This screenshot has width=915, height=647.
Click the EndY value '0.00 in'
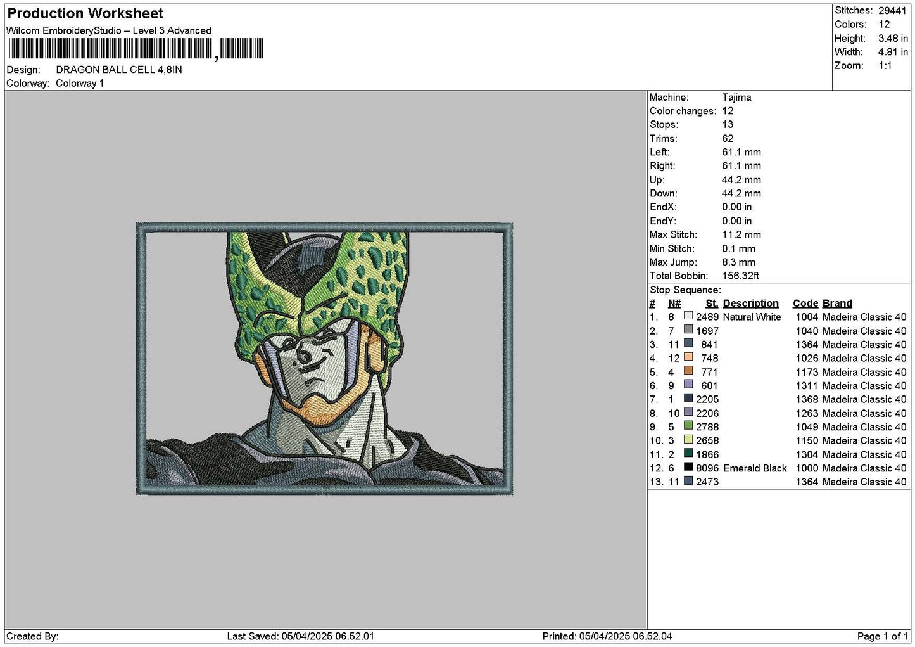[737, 221]
